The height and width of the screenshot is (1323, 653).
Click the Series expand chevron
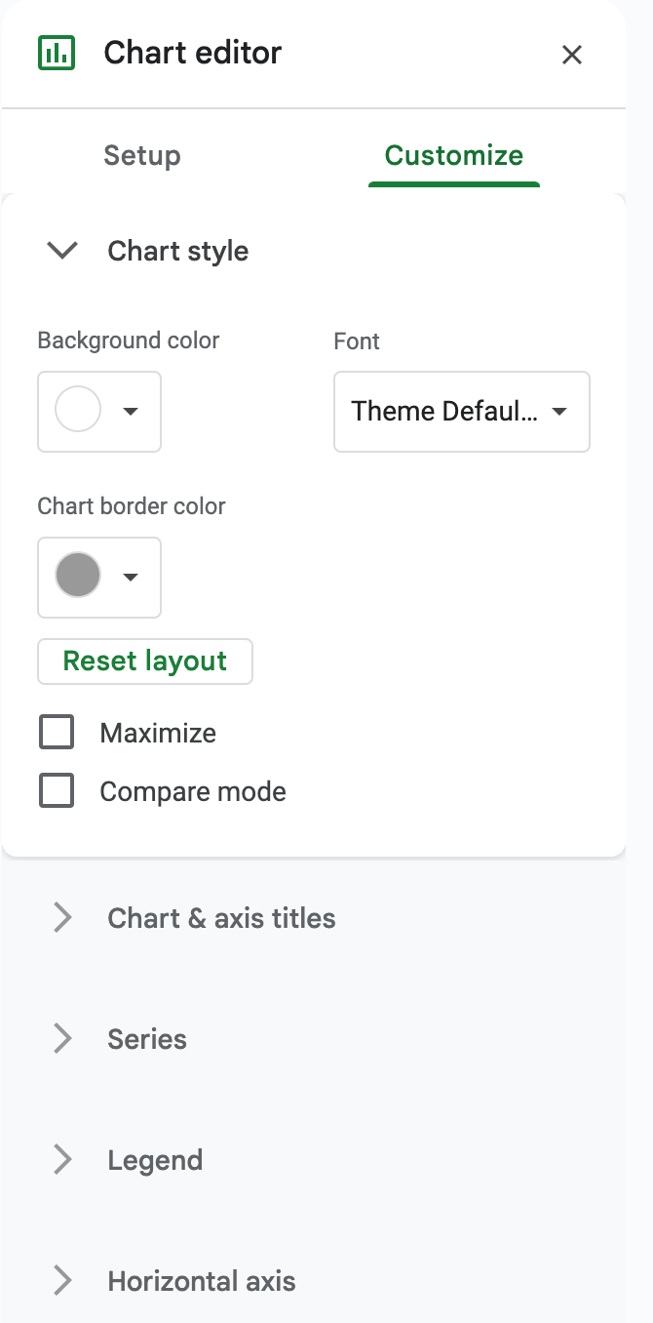[61, 1038]
